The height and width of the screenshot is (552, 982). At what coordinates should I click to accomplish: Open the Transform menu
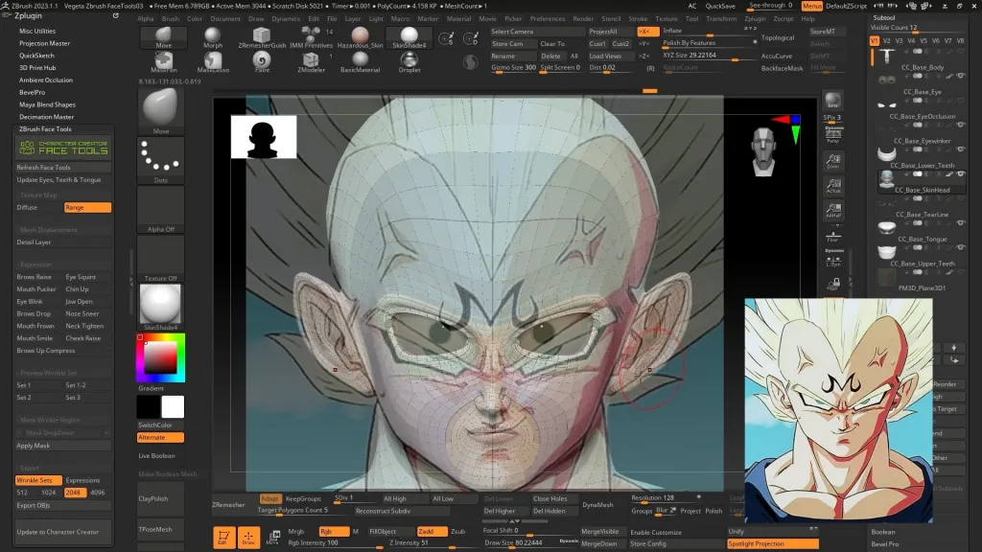[721, 19]
